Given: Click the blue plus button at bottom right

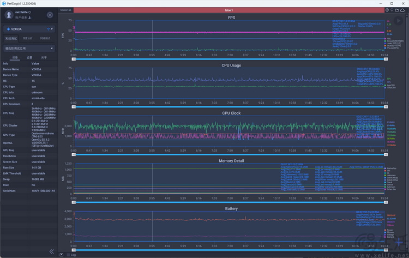Looking at the screenshot, I should (399, 242).
